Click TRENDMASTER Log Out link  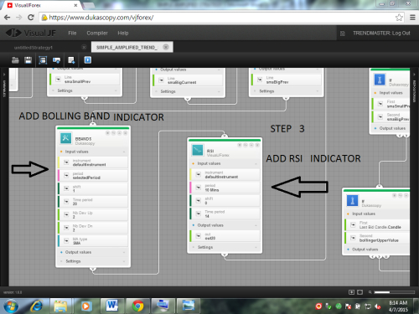[381, 33]
